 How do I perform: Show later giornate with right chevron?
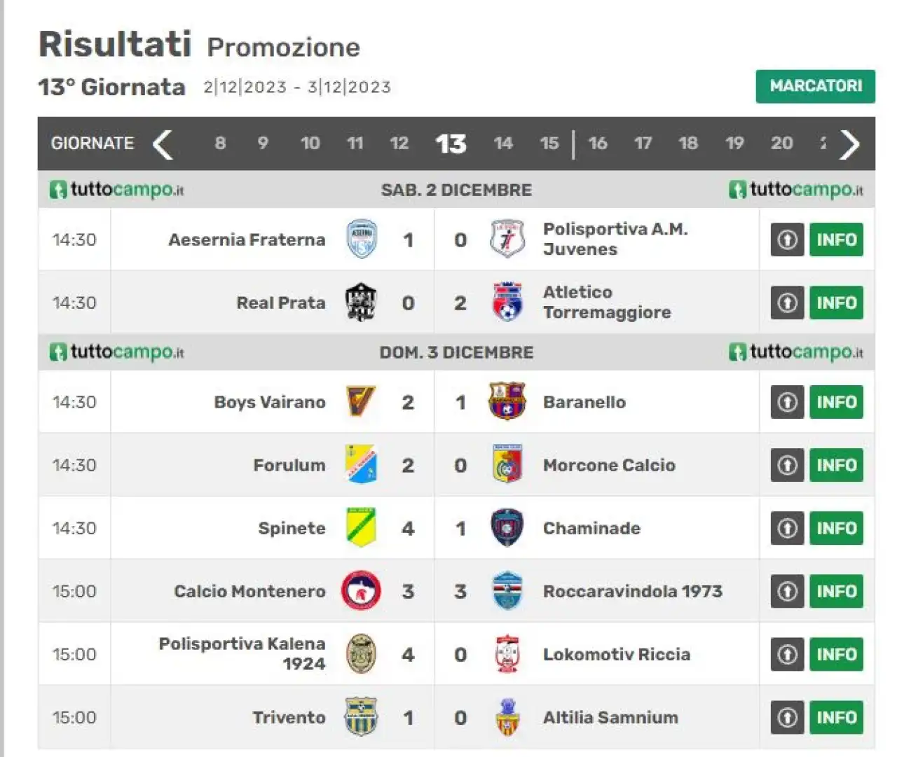click(850, 144)
